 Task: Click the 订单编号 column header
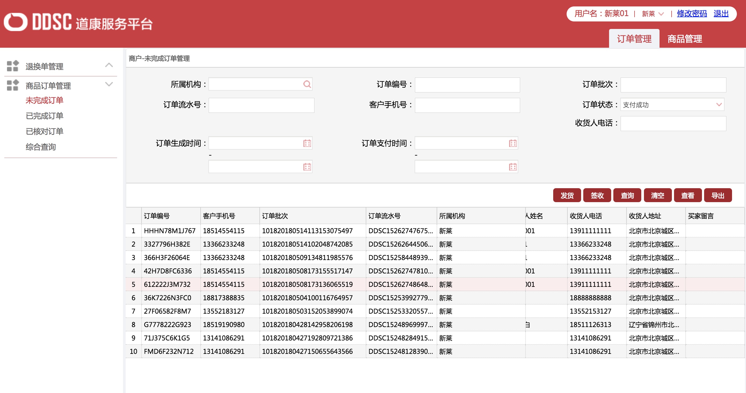coord(171,216)
